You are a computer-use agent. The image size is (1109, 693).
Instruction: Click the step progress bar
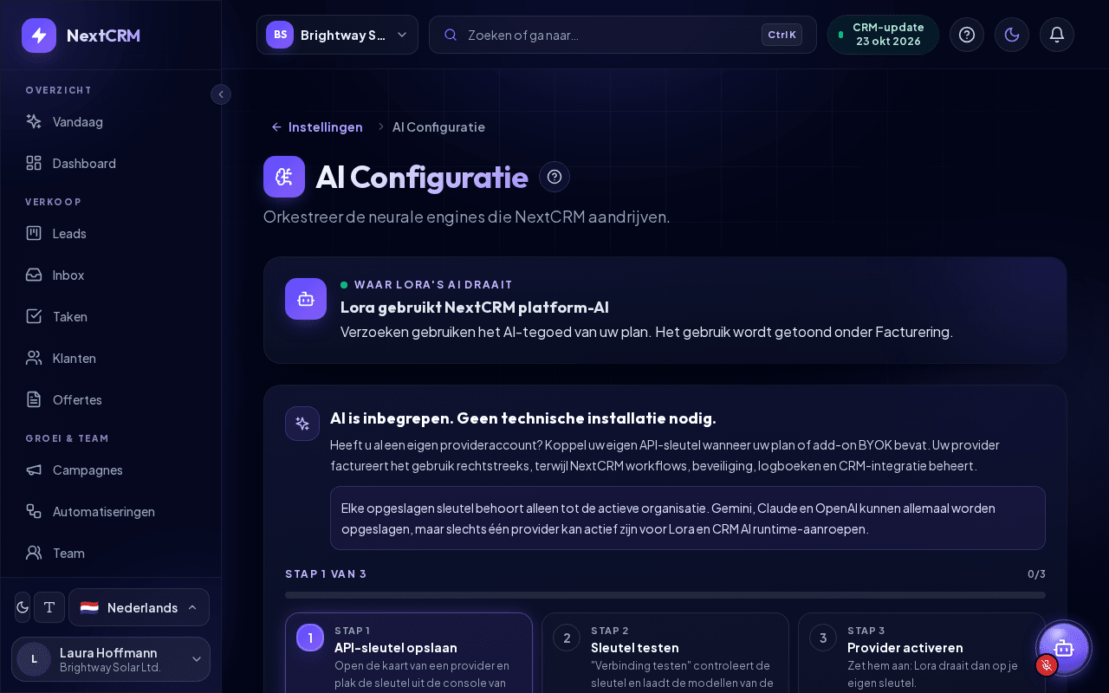tap(665, 595)
